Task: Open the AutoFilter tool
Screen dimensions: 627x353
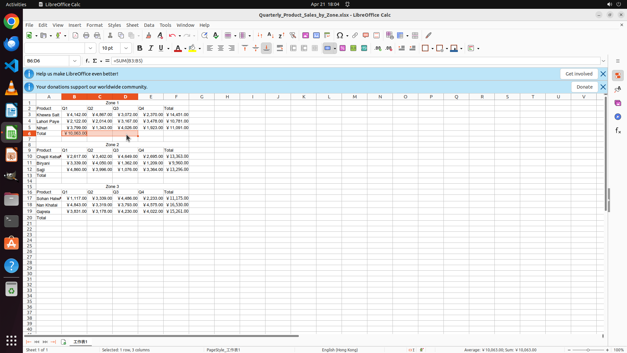Action: 293,35
